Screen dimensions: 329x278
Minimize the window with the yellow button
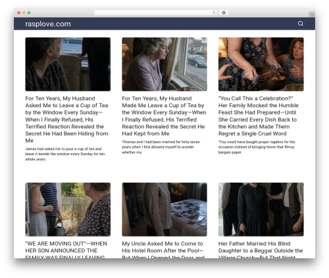pos(24,13)
